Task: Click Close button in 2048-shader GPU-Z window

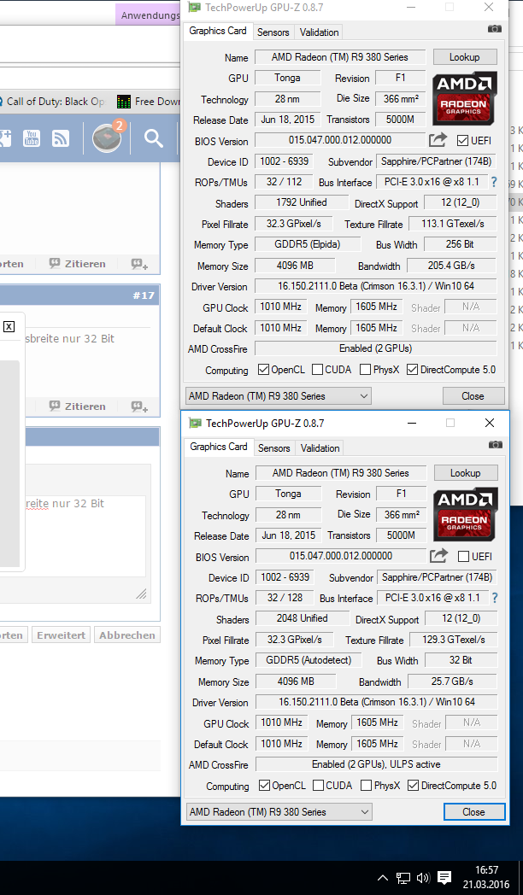Action: [474, 811]
